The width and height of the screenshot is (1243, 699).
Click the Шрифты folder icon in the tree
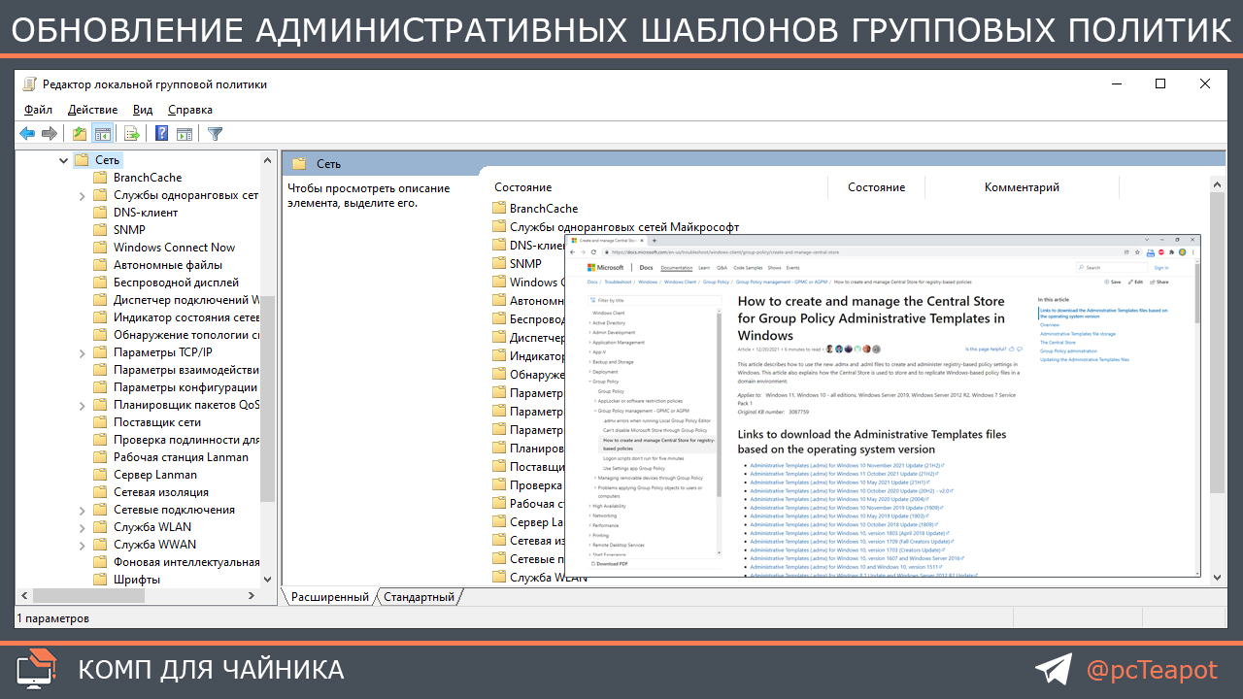click(99, 580)
